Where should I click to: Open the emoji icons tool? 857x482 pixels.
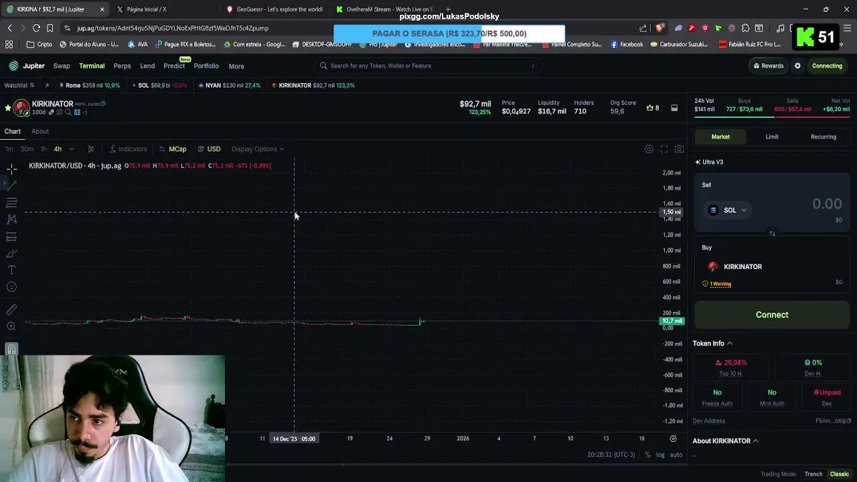pos(11,287)
